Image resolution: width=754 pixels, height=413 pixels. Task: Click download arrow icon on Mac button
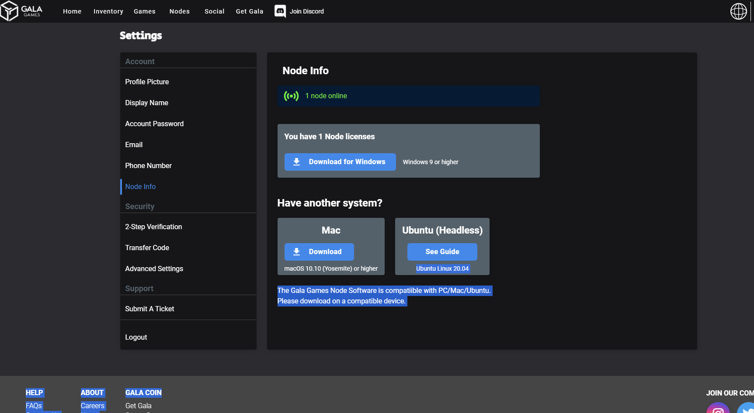point(296,252)
